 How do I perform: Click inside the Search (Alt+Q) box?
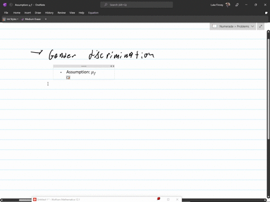click(137, 5)
